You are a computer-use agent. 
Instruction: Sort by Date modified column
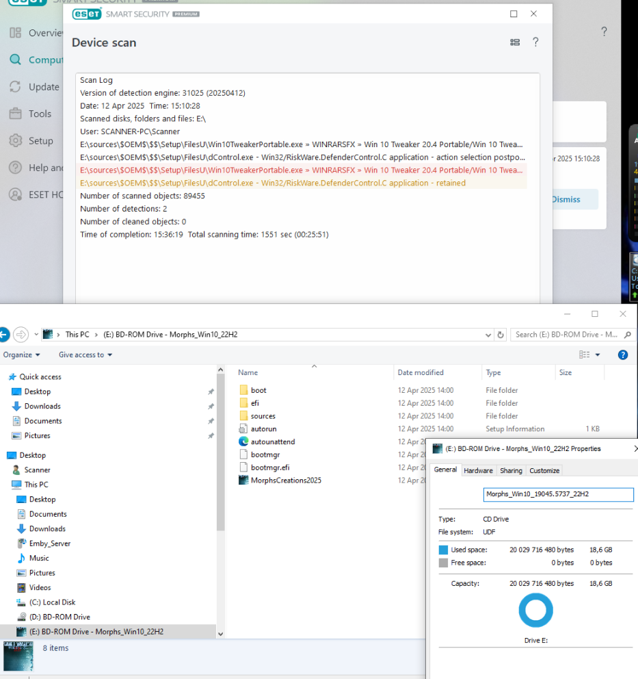[421, 372]
